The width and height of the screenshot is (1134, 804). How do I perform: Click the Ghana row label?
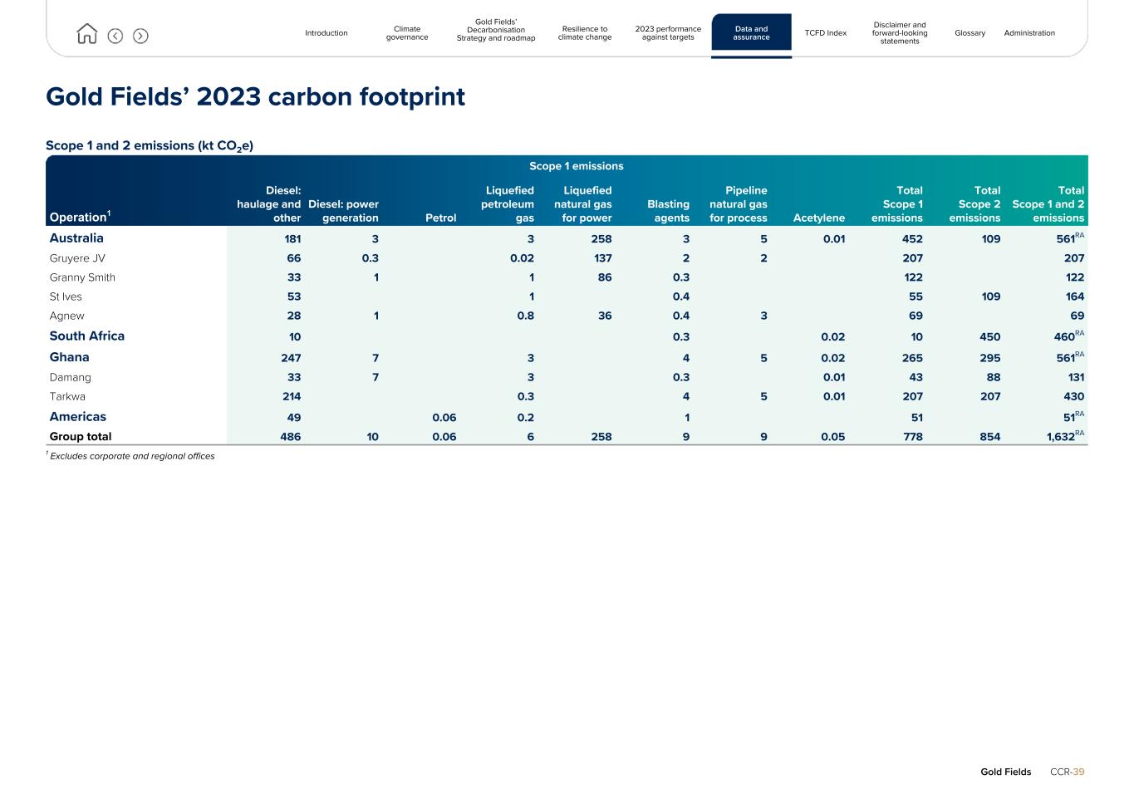point(69,357)
